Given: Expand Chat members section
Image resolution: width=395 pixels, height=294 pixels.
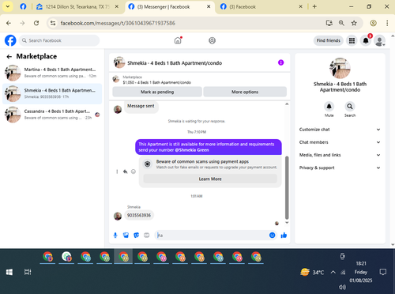Looking at the screenshot, I should [340, 142].
